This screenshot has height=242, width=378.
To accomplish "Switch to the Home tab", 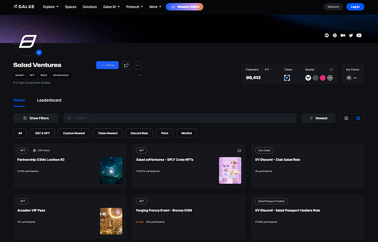I will coord(19,100).
